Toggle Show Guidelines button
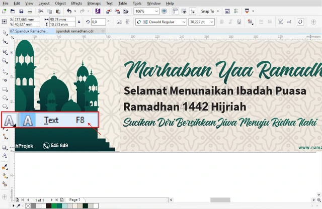Screen dimensions: 322x209 point(193,11)
